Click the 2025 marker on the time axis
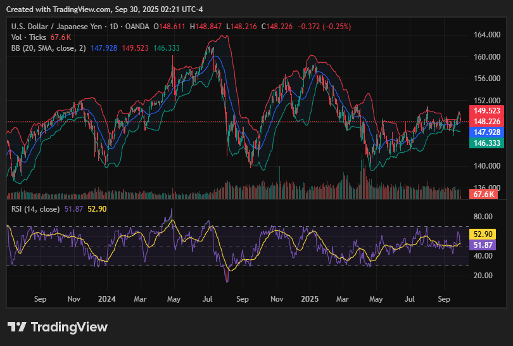The height and width of the screenshot is (346, 513). pyautogui.click(x=310, y=298)
